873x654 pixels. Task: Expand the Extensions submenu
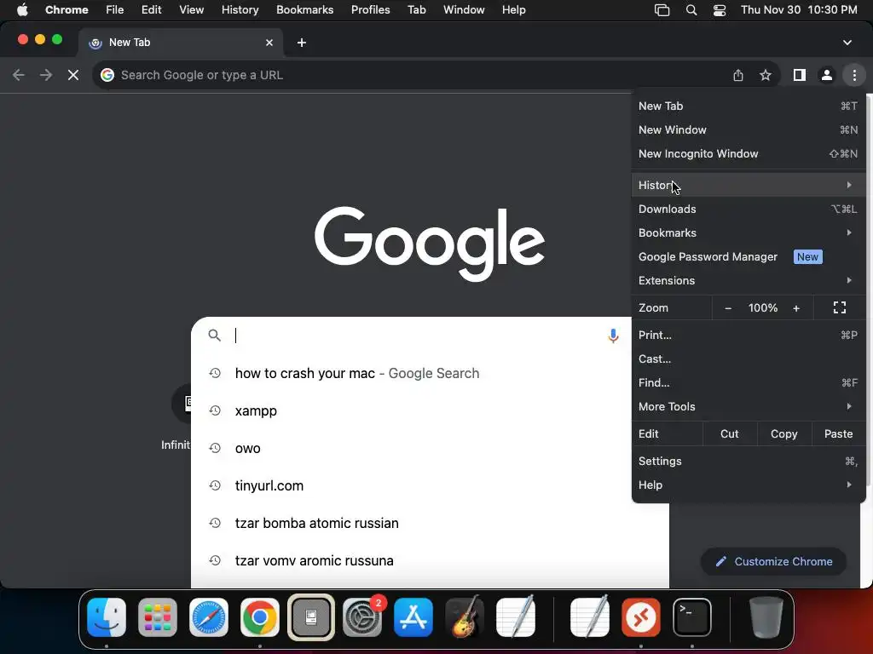(749, 280)
